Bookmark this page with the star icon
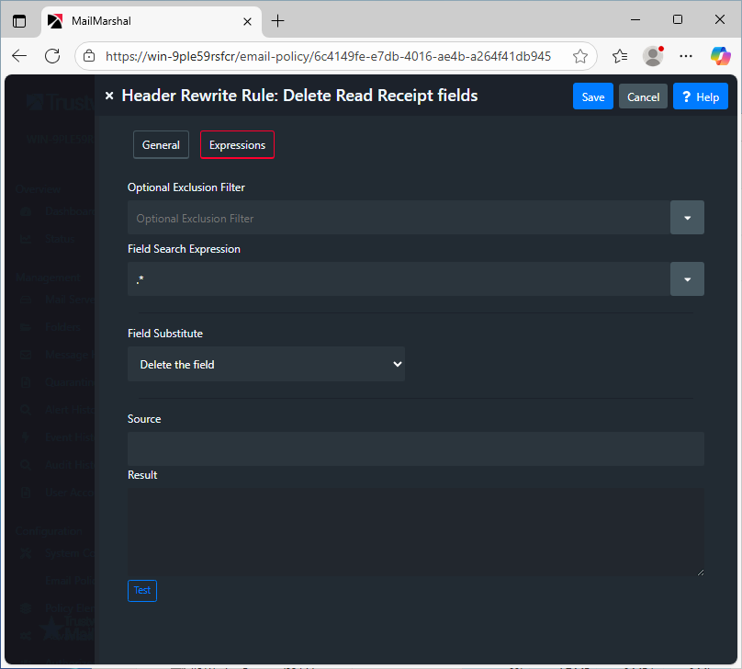742x669 pixels. click(580, 56)
